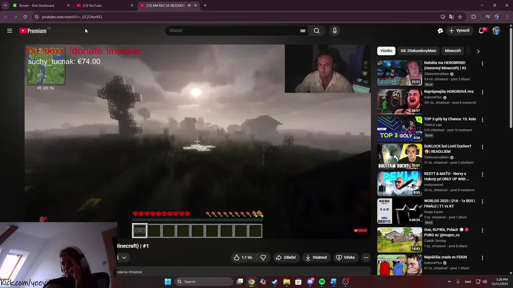Like the video (1,1 tis.)
The image size is (513, 288).
(244, 258)
